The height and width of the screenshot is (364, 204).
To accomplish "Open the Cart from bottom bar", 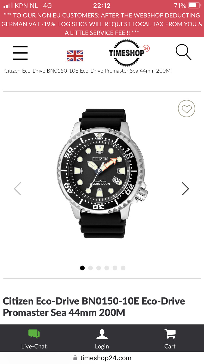I will (x=170, y=339).
